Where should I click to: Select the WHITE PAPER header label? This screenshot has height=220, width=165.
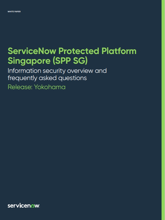coord(14,12)
